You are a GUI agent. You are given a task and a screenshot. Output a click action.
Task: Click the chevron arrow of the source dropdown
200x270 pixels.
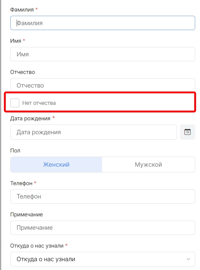pos(188,259)
